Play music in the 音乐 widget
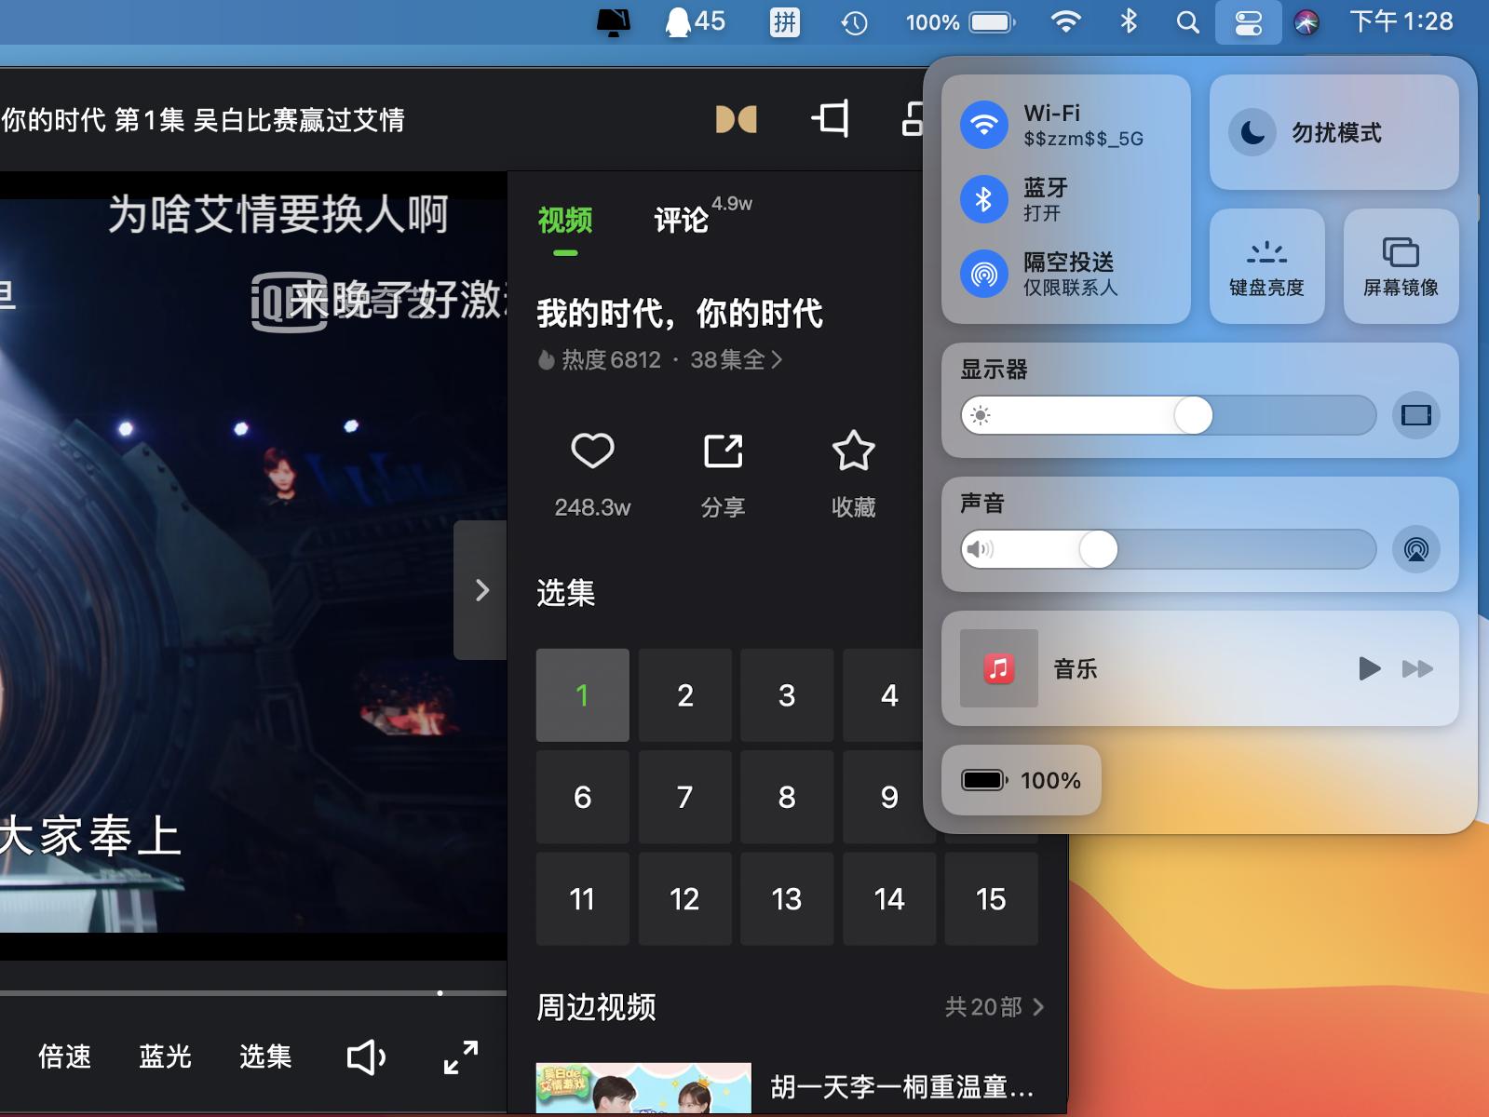This screenshot has width=1489, height=1117. click(1369, 668)
